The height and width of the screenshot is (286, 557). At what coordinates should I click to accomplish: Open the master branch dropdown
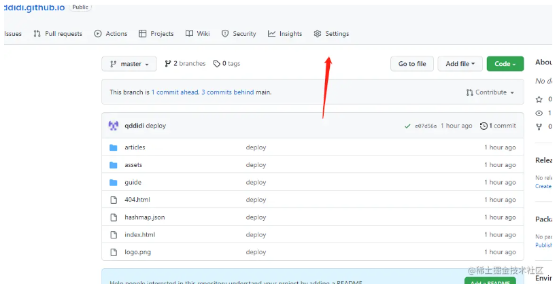129,64
